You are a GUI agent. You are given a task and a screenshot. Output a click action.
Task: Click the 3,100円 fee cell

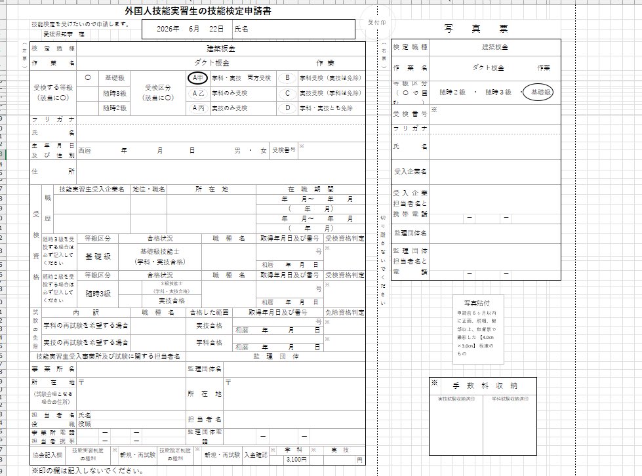(296, 460)
